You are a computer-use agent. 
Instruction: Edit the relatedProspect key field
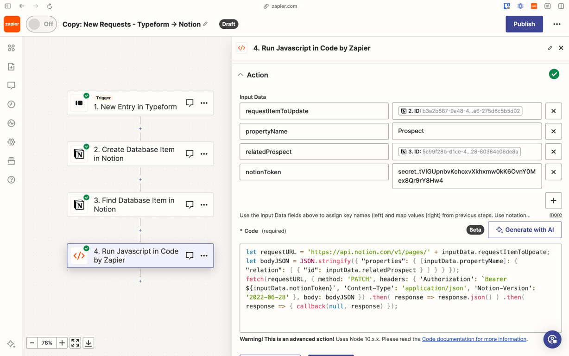[x=314, y=152]
